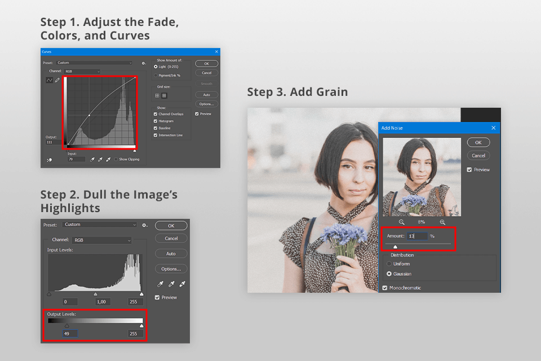Image resolution: width=541 pixels, height=361 pixels.
Task: Click the input levels midtone slider handle
Action: click(96, 294)
